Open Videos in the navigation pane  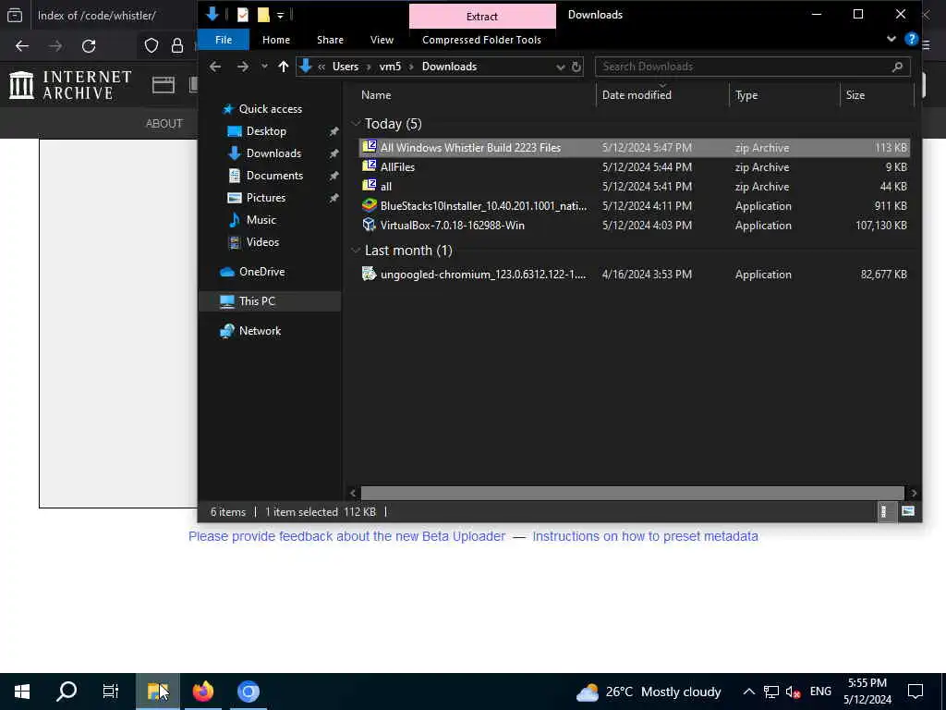[262, 242]
